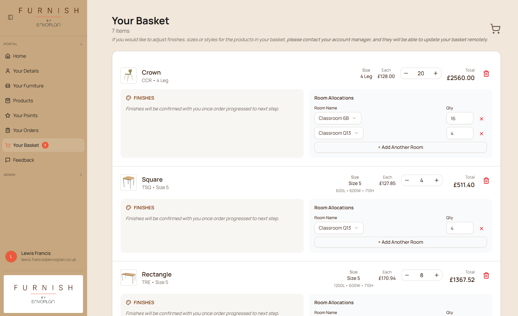Image resolution: width=518 pixels, height=316 pixels.
Task: Open the Rectangle table thumbnail
Action: (x=129, y=278)
